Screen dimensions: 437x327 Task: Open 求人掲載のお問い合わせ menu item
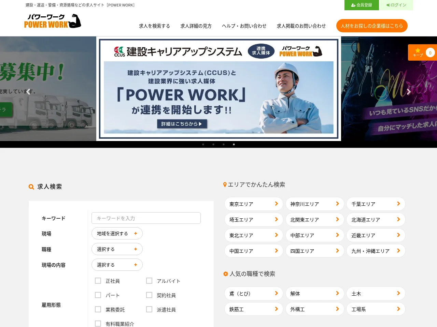tap(301, 26)
